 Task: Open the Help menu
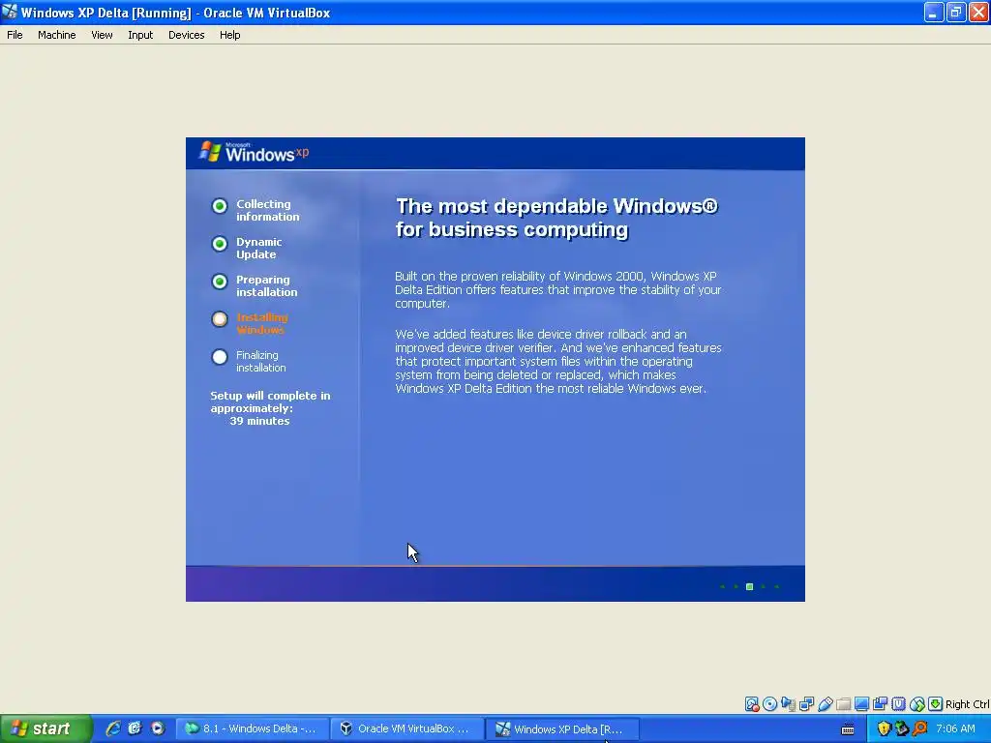click(x=230, y=35)
